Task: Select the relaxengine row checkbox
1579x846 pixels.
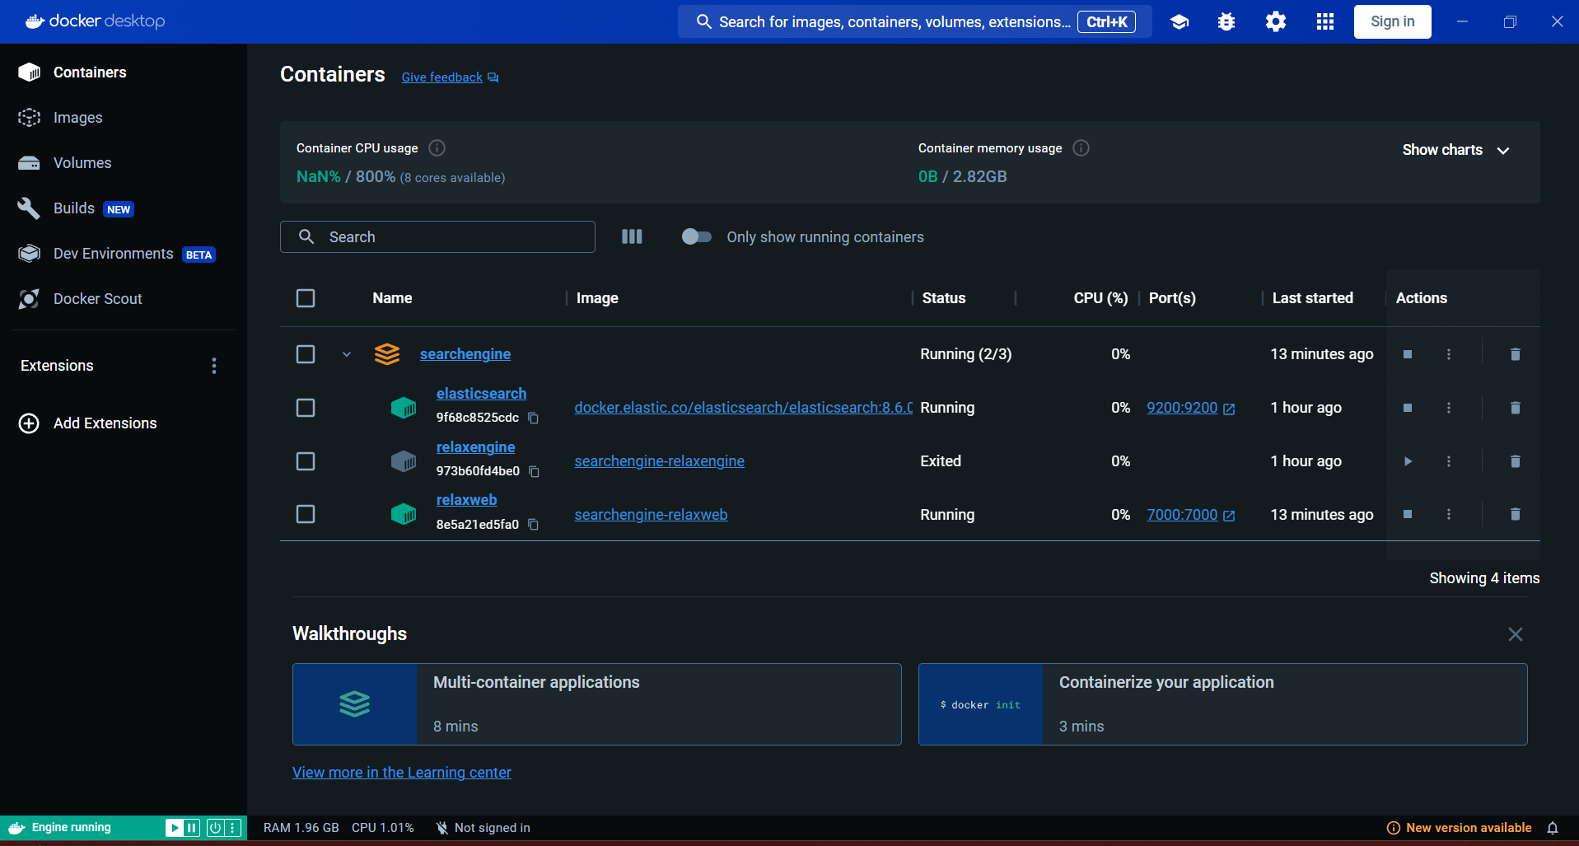Action: (x=306, y=461)
